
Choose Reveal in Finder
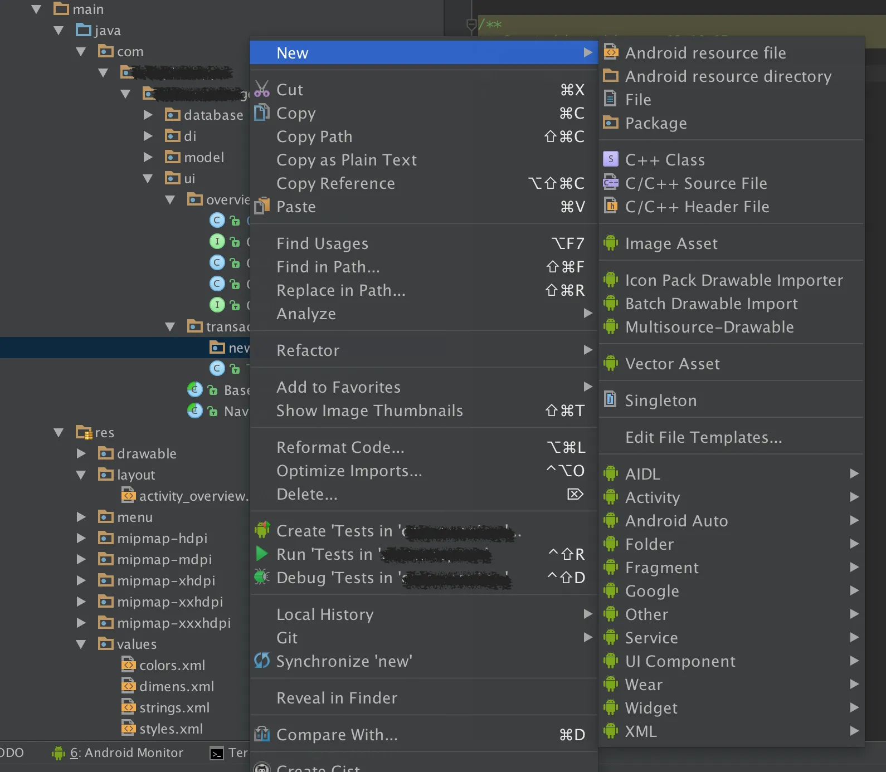(x=423, y=697)
